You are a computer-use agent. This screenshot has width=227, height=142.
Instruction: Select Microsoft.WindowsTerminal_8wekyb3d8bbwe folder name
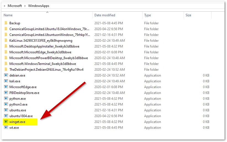[x=43, y=64]
